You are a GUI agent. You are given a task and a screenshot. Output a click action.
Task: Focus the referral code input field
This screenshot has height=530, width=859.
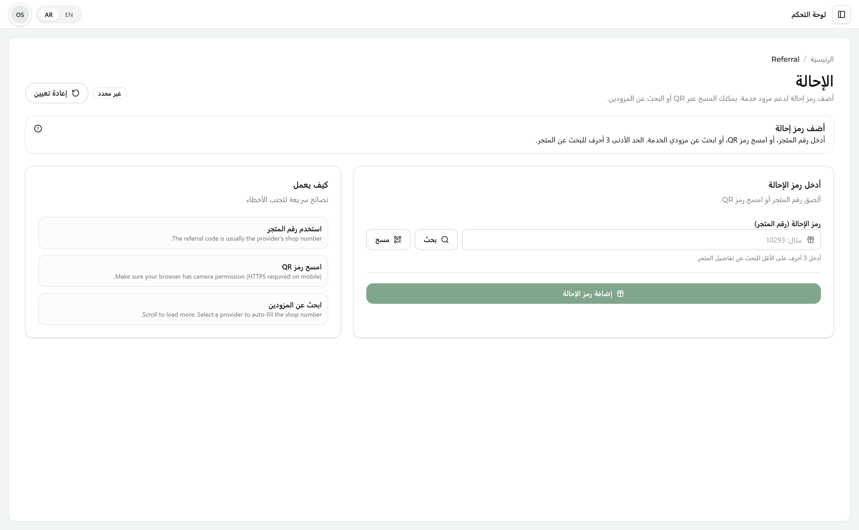pos(641,239)
